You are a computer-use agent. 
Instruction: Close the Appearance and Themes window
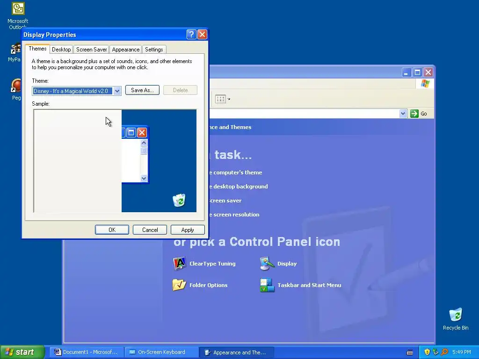pos(428,72)
